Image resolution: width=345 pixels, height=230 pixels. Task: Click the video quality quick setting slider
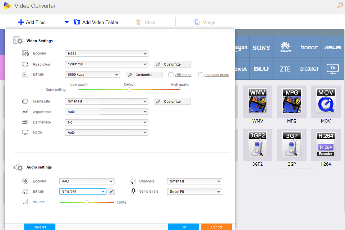pos(129,89)
